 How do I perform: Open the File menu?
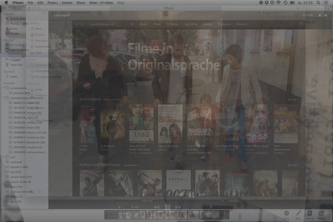pos(30,2)
